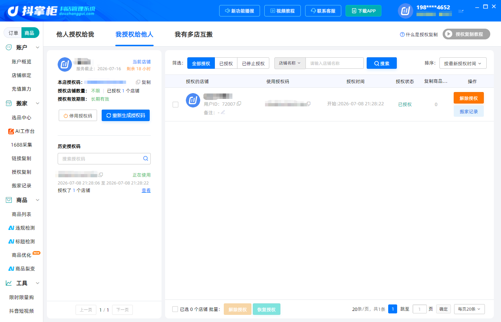Image resolution: width=501 pixels, height=322 pixels.
Task: Click the 停用授权码 button
Action: pyautogui.click(x=78, y=115)
